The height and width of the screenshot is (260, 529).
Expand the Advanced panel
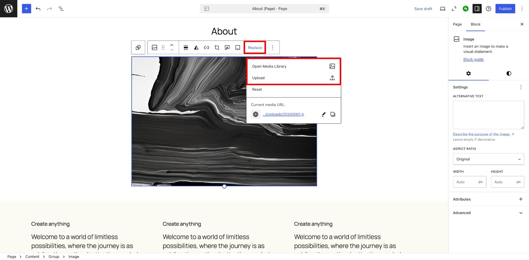[488, 213]
